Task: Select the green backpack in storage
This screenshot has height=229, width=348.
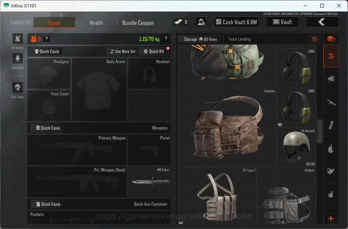Action: point(227,62)
